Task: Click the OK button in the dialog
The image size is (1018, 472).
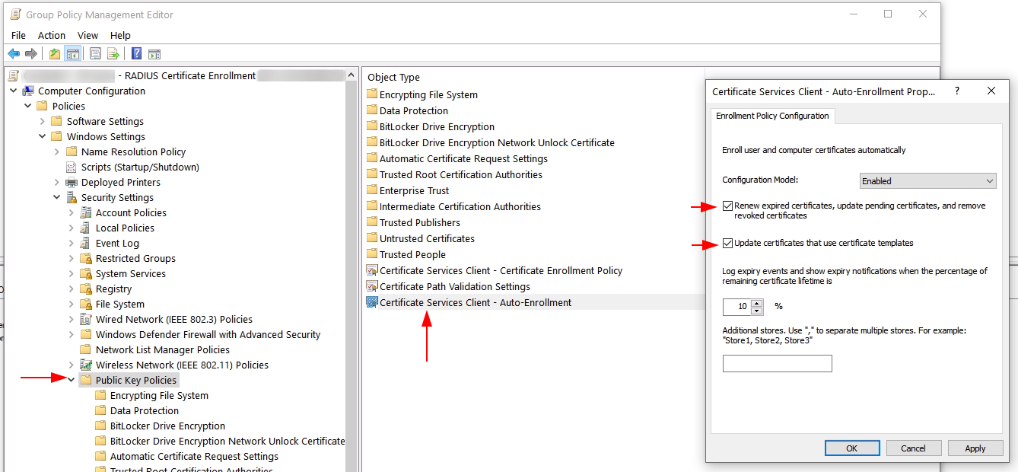Action: [851, 448]
